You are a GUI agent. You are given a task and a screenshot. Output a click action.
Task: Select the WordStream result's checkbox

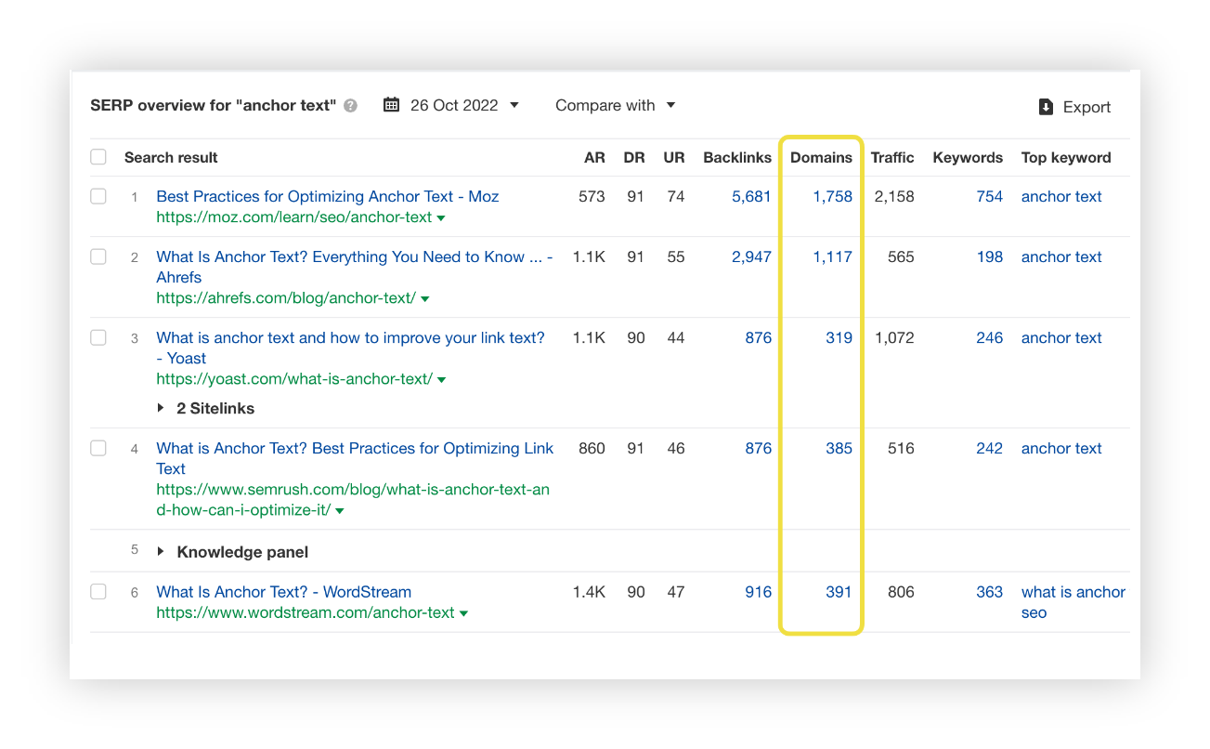(98, 592)
